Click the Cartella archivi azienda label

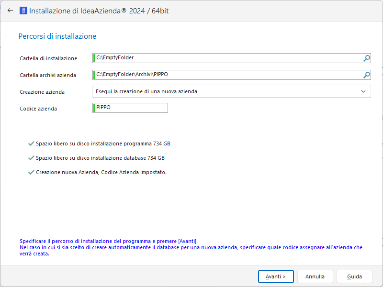coord(48,75)
